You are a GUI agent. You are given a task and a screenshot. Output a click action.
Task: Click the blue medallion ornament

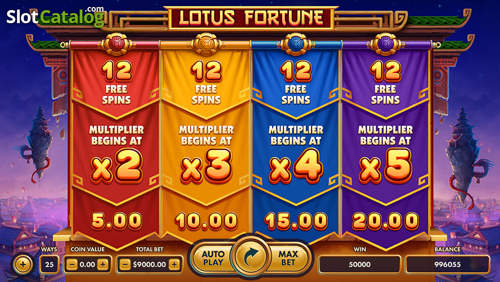pyautogui.click(x=296, y=44)
